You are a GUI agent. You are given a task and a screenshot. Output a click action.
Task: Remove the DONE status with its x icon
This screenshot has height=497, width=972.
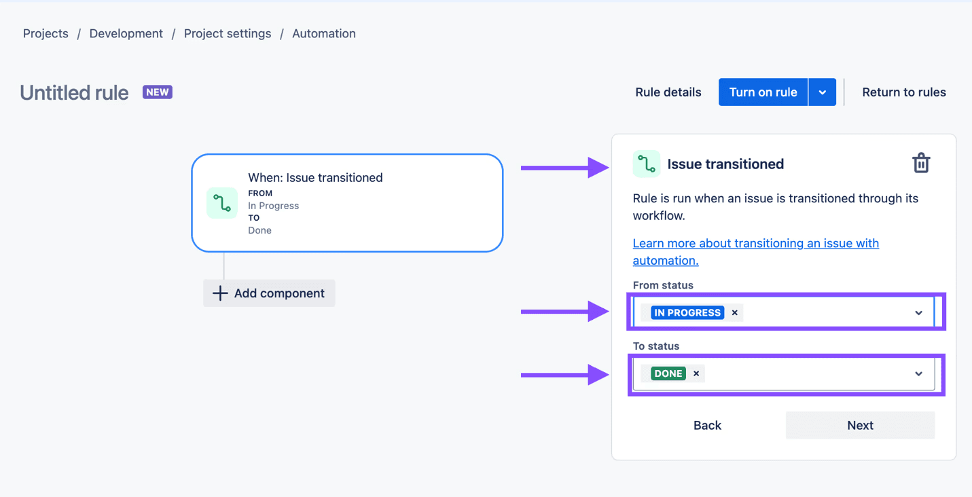(x=696, y=373)
